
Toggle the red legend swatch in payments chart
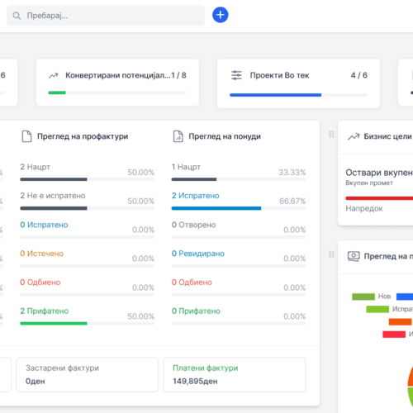394,335
